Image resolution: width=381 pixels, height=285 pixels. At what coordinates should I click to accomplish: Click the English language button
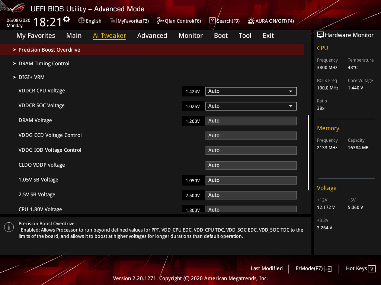[x=90, y=21]
